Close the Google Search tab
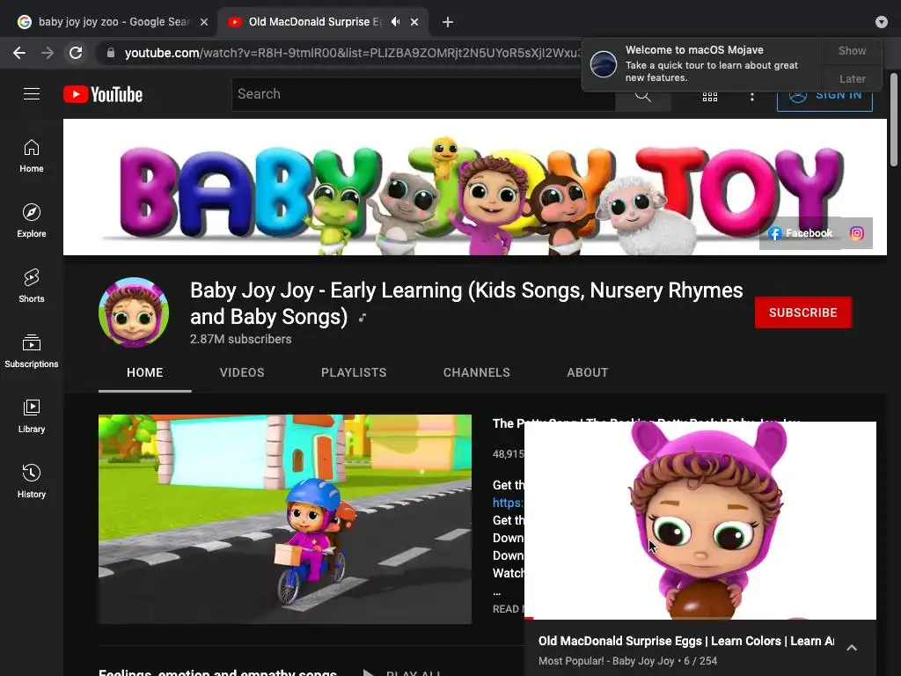The image size is (901, 676). coord(204,22)
